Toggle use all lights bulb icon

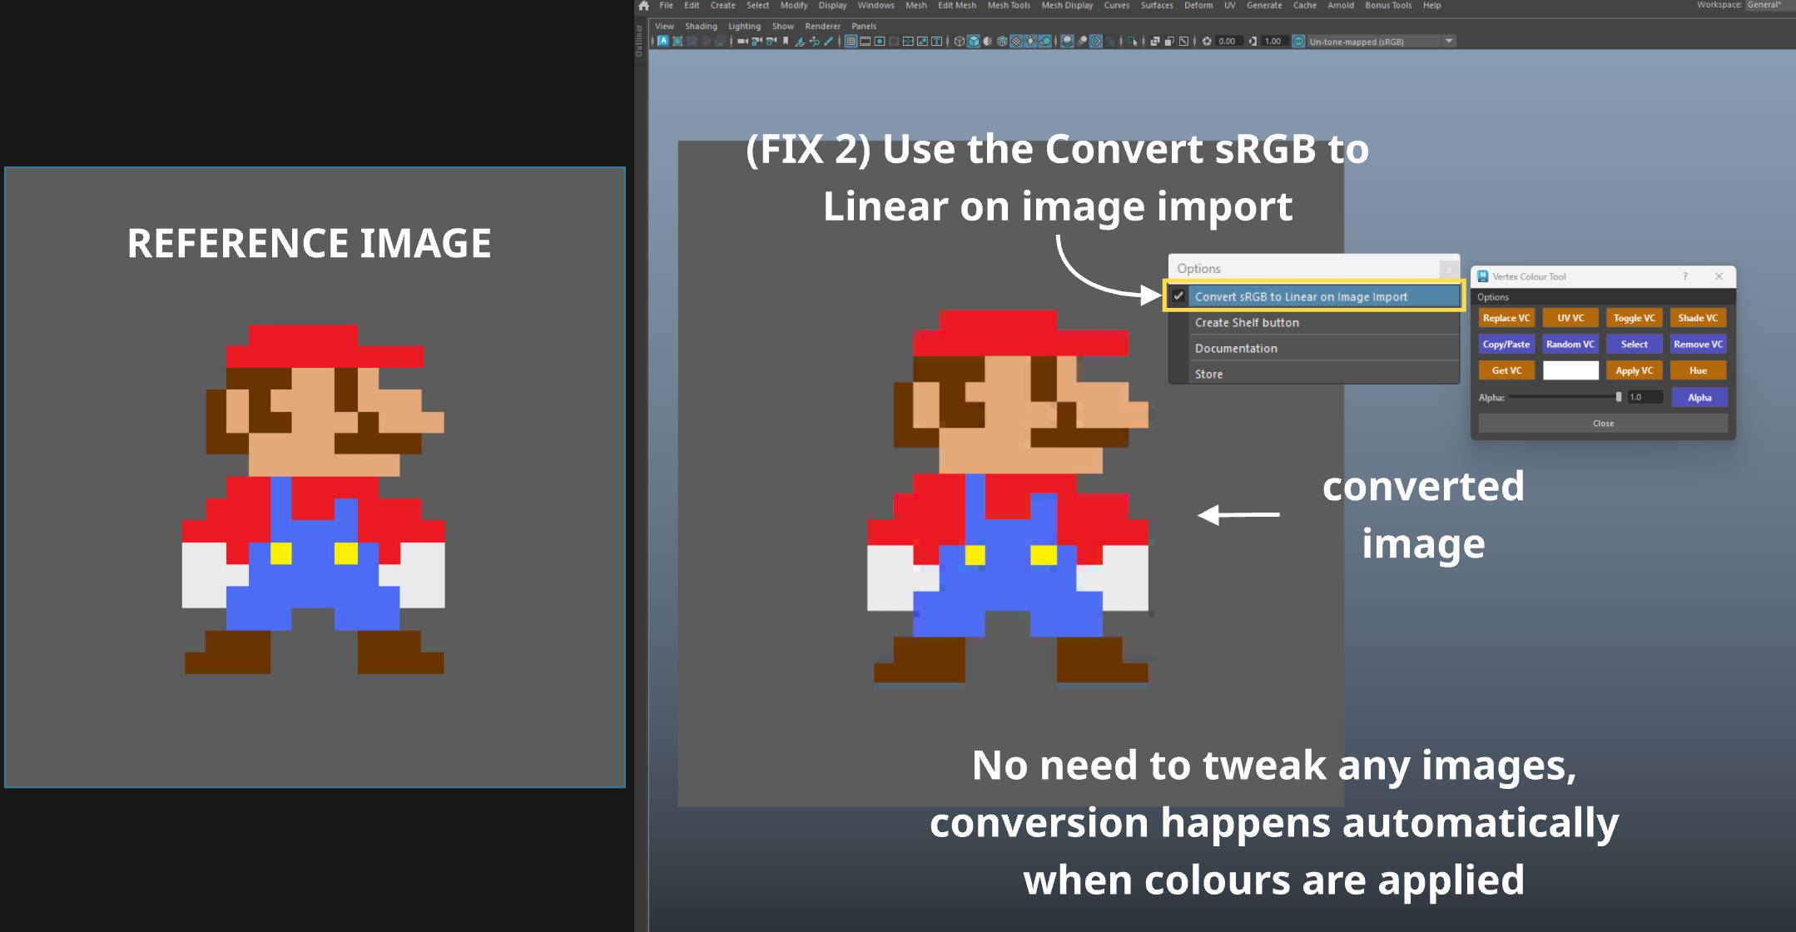click(1030, 42)
